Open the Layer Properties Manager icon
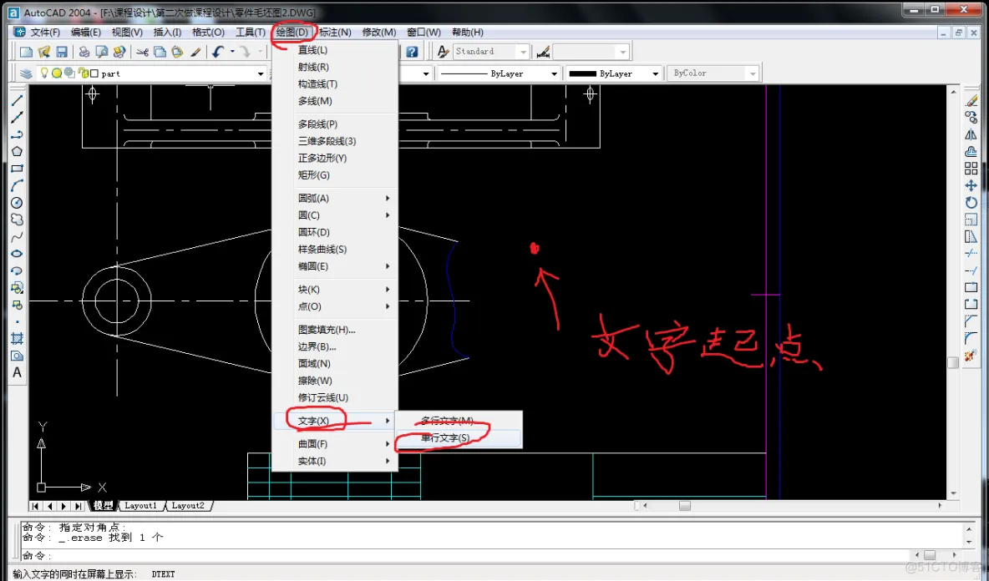The width and height of the screenshot is (989, 581). 26,73
